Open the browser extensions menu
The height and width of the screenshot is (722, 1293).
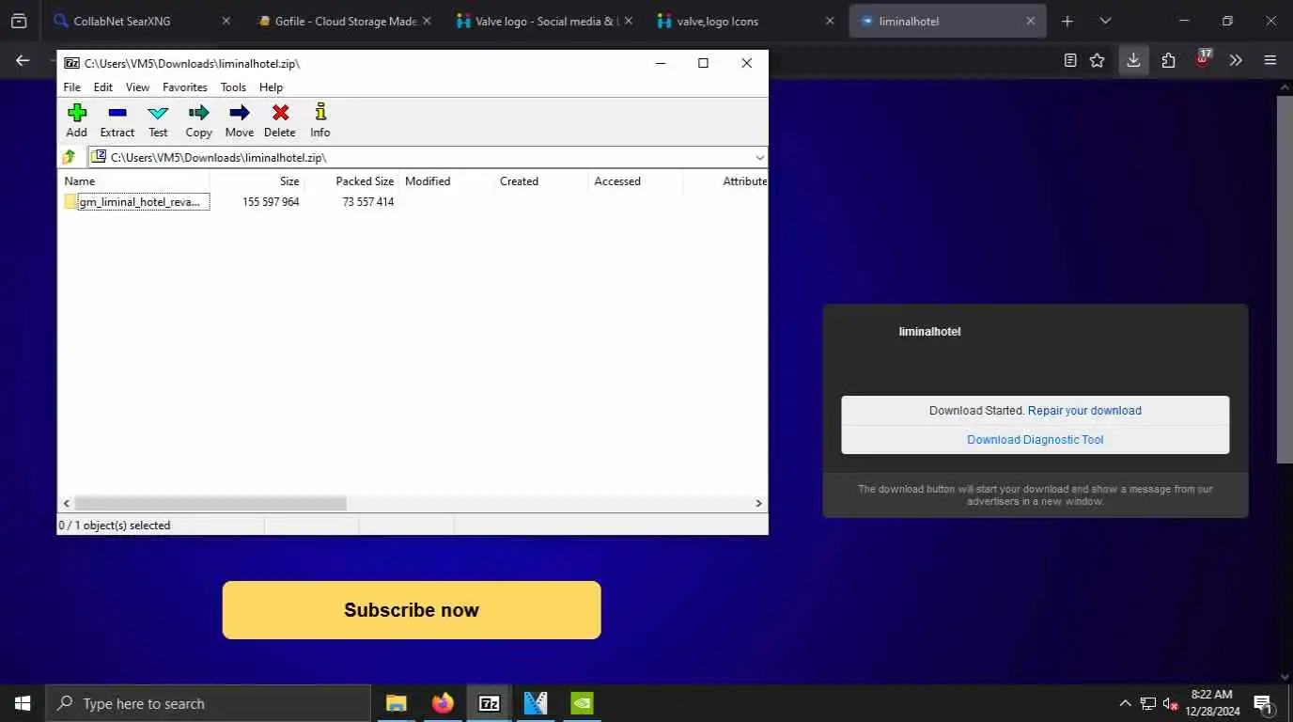[1168, 60]
